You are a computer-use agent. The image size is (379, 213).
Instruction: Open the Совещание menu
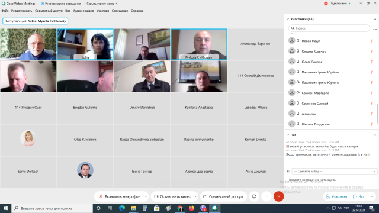click(120, 11)
